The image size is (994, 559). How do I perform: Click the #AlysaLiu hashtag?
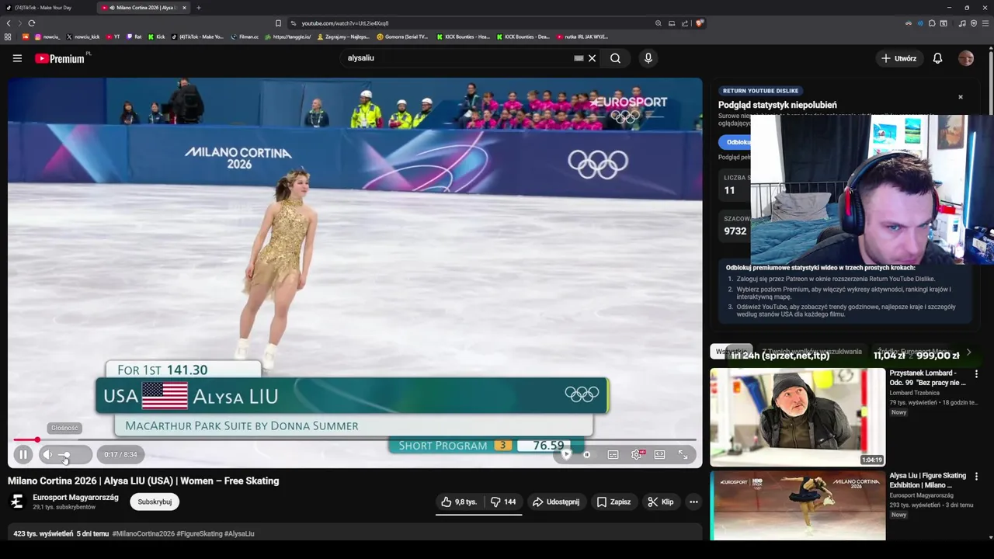coord(239,534)
